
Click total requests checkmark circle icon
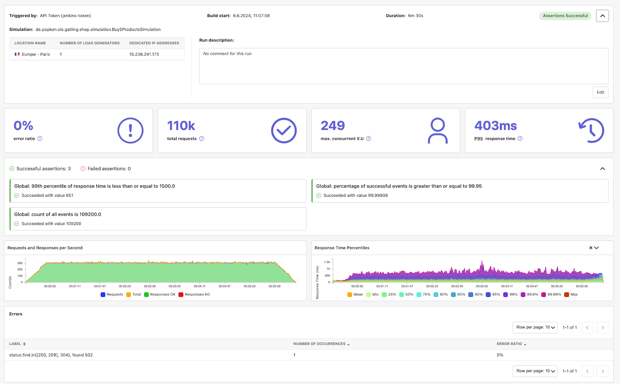click(x=284, y=131)
